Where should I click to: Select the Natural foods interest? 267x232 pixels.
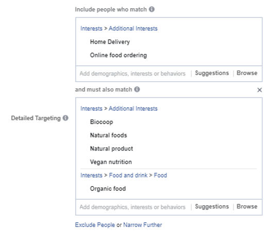(109, 135)
